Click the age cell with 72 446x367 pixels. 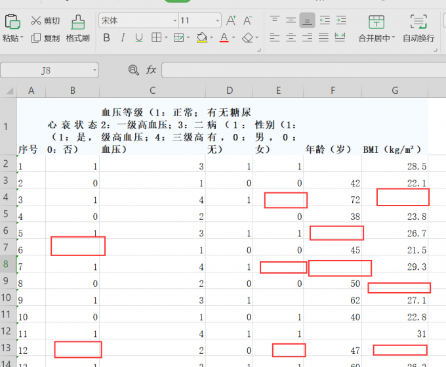(x=333, y=197)
